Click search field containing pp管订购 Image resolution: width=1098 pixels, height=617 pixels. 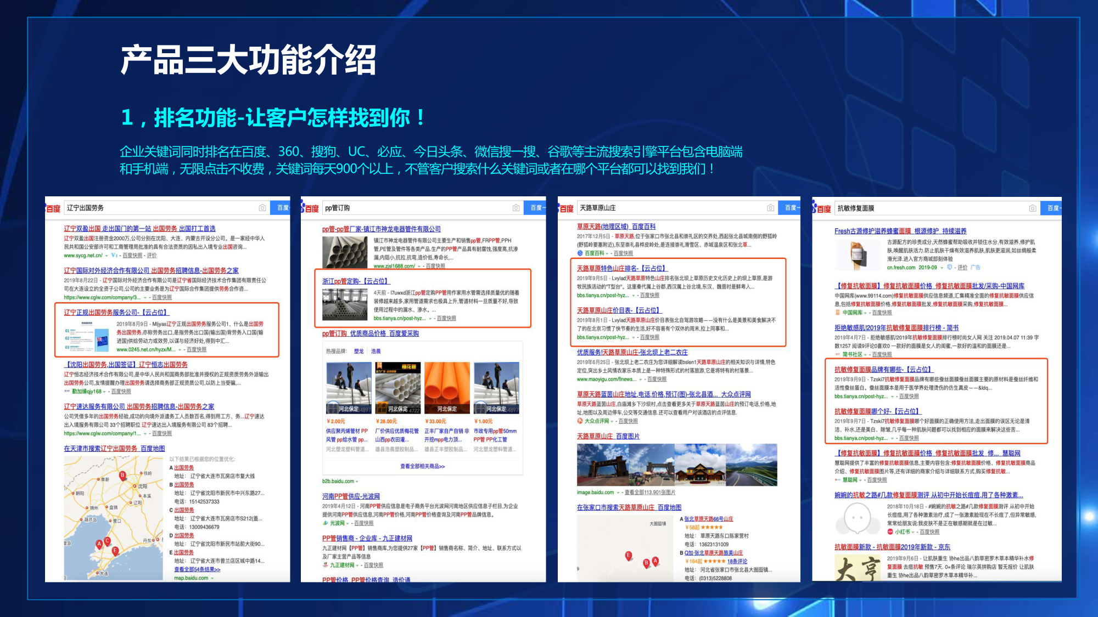pyautogui.click(x=422, y=208)
